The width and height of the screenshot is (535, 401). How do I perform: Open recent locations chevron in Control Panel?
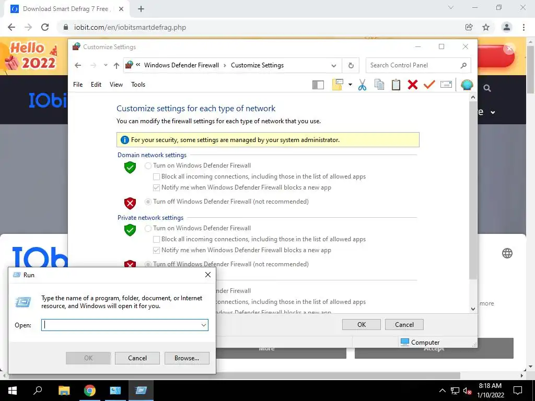[x=106, y=65]
